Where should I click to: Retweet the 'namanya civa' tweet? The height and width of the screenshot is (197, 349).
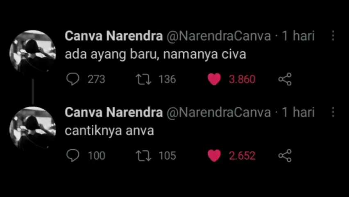point(143,79)
